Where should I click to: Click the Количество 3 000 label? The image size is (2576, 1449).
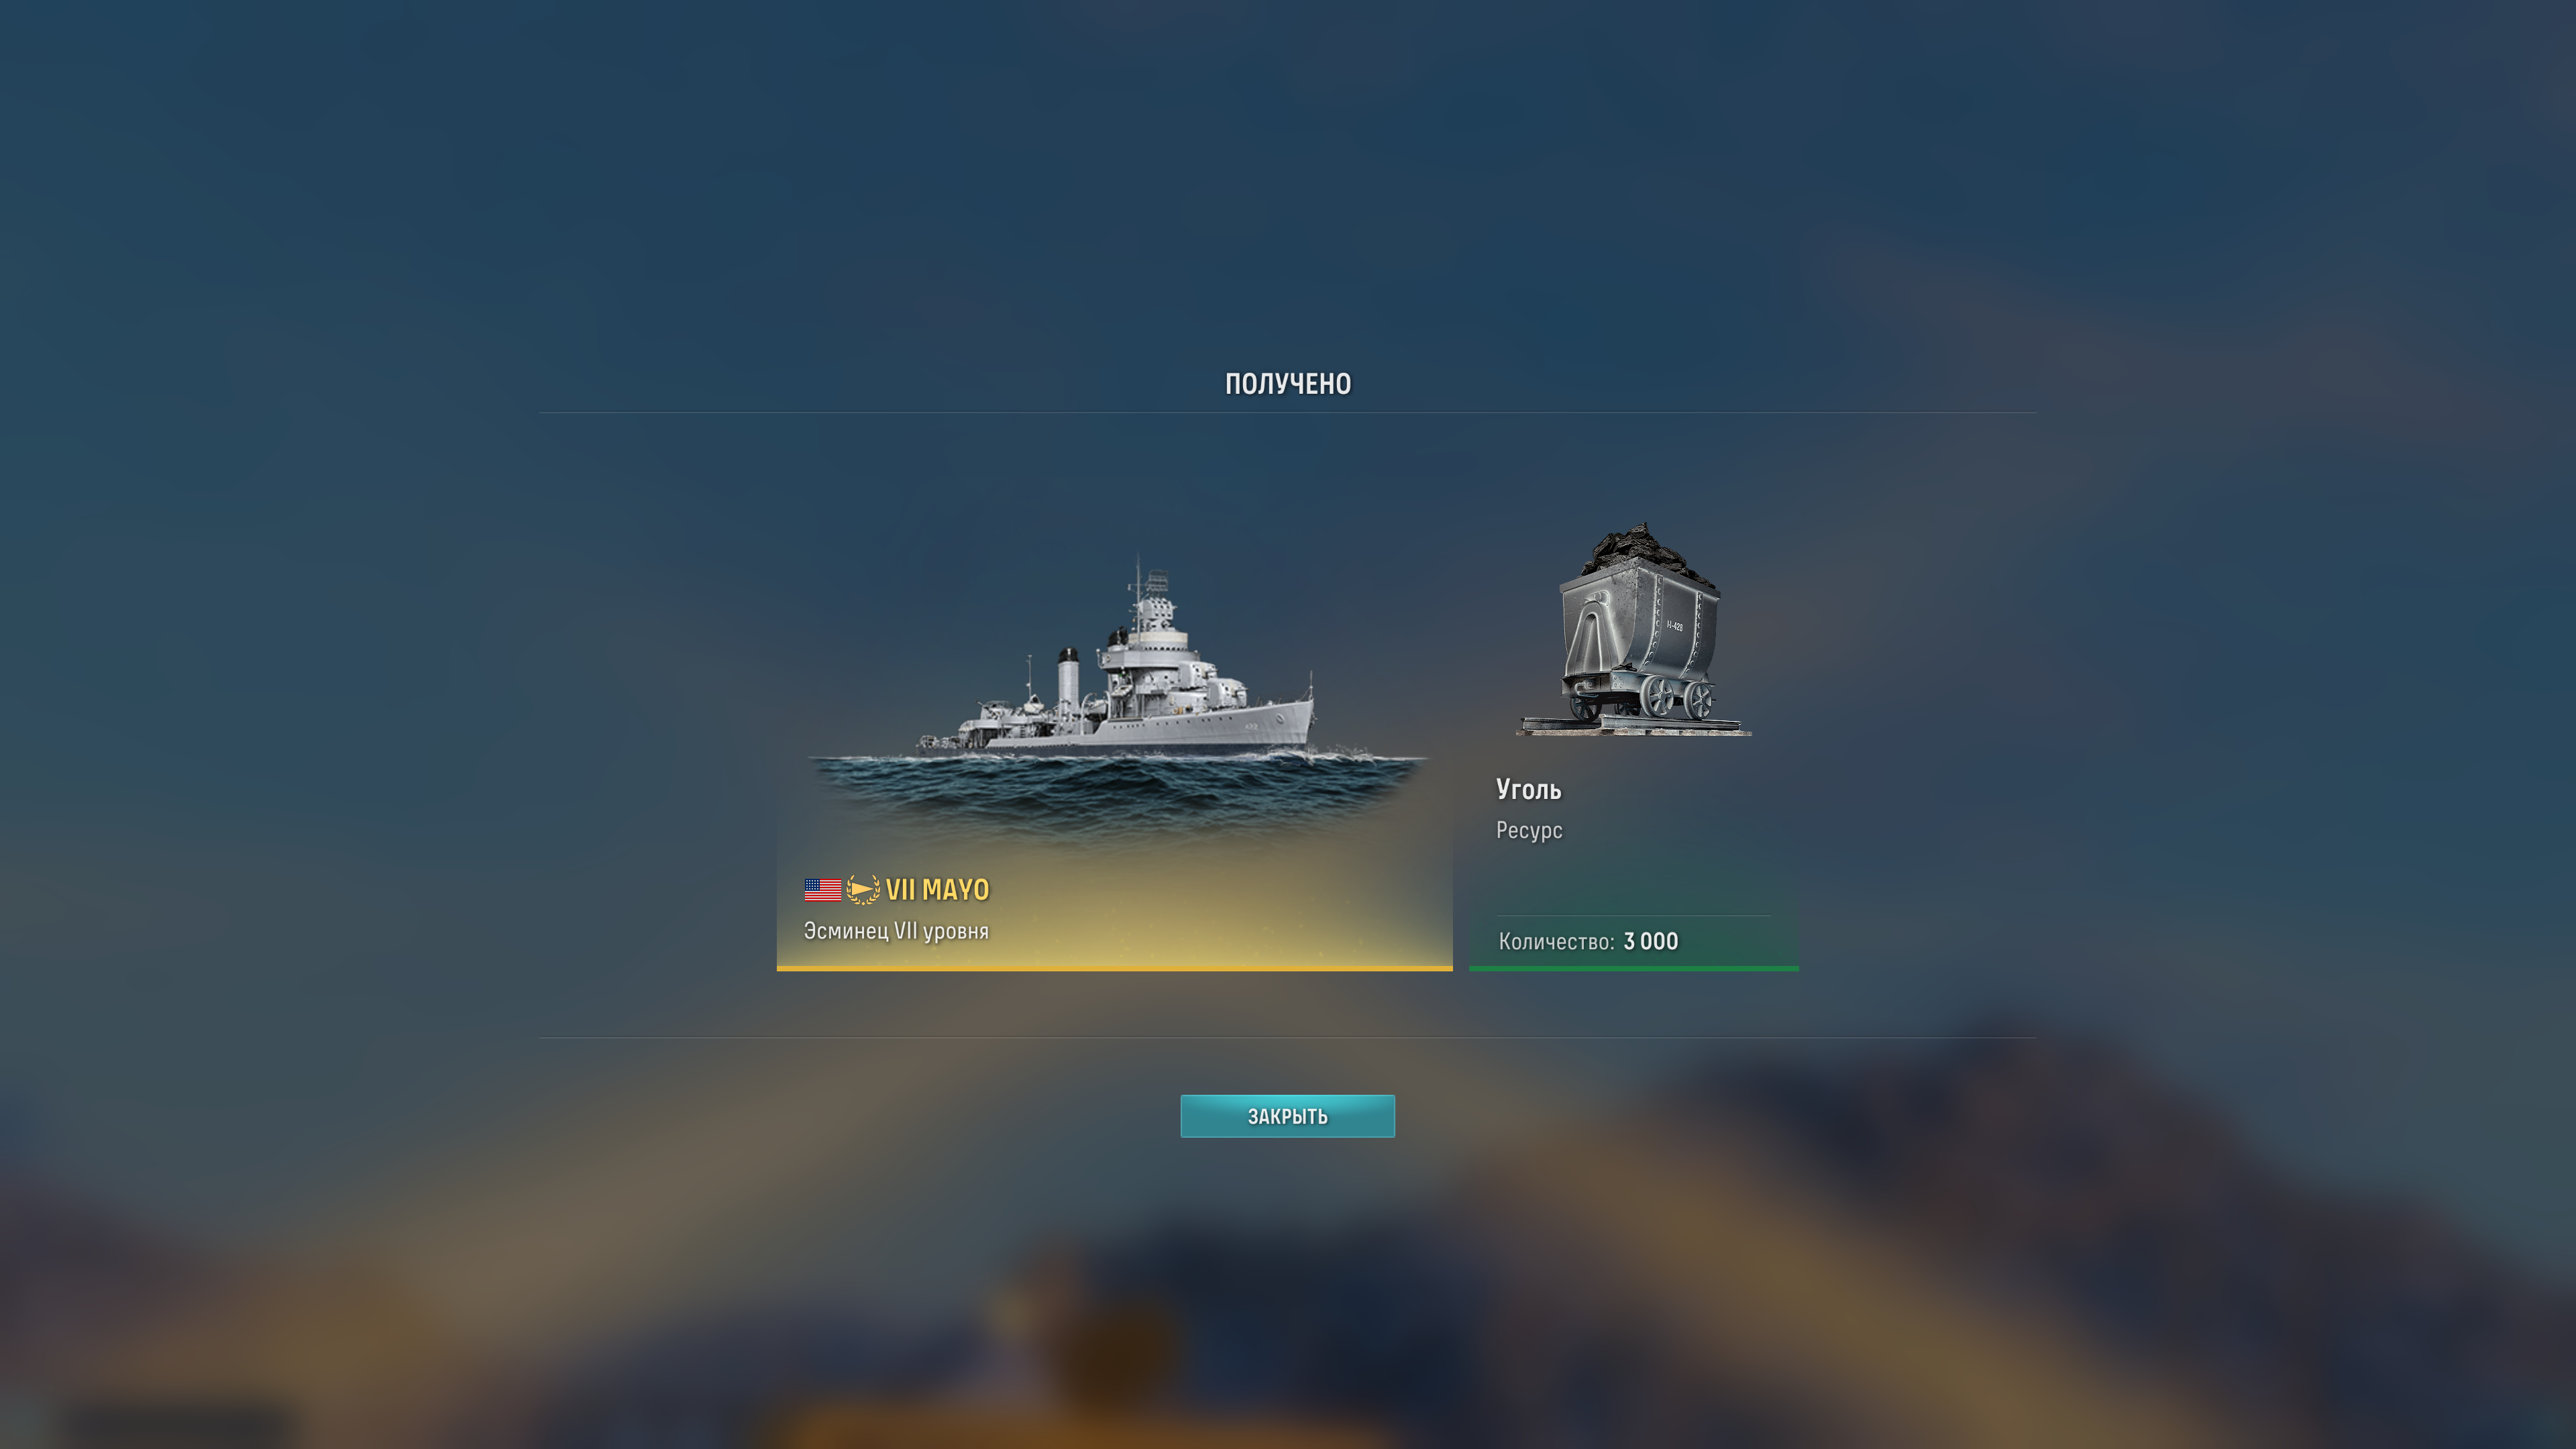[x=1588, y=941]
